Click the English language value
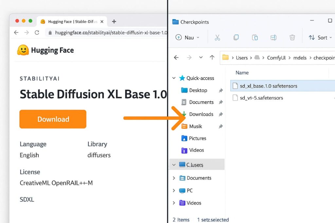Viewport: 335px width, 223px height. tap(29, 155)
